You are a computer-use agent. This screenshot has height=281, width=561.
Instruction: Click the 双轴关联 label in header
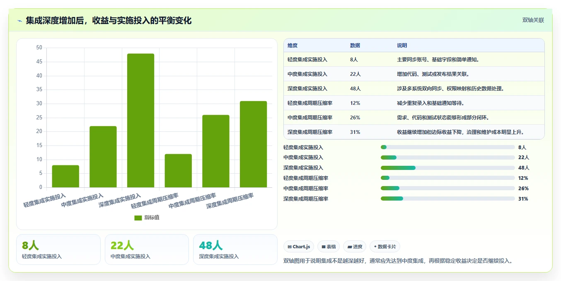[x=533, y=20]
